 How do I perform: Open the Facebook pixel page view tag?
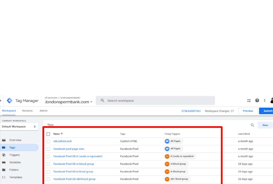[69, 149]
